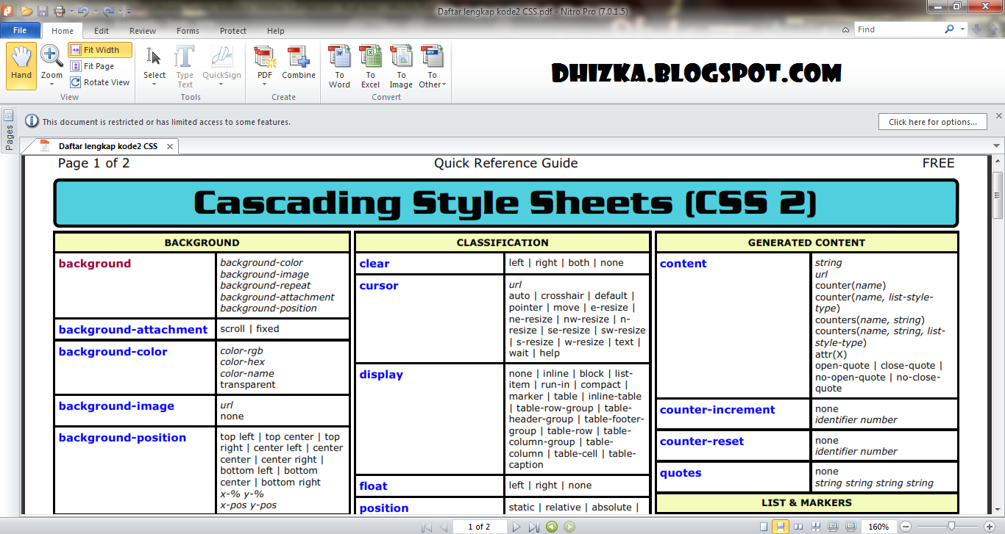Viewport: 1005px width, 534px height.
Task: Click the Find next down arrow
Action: pos(977,29)
